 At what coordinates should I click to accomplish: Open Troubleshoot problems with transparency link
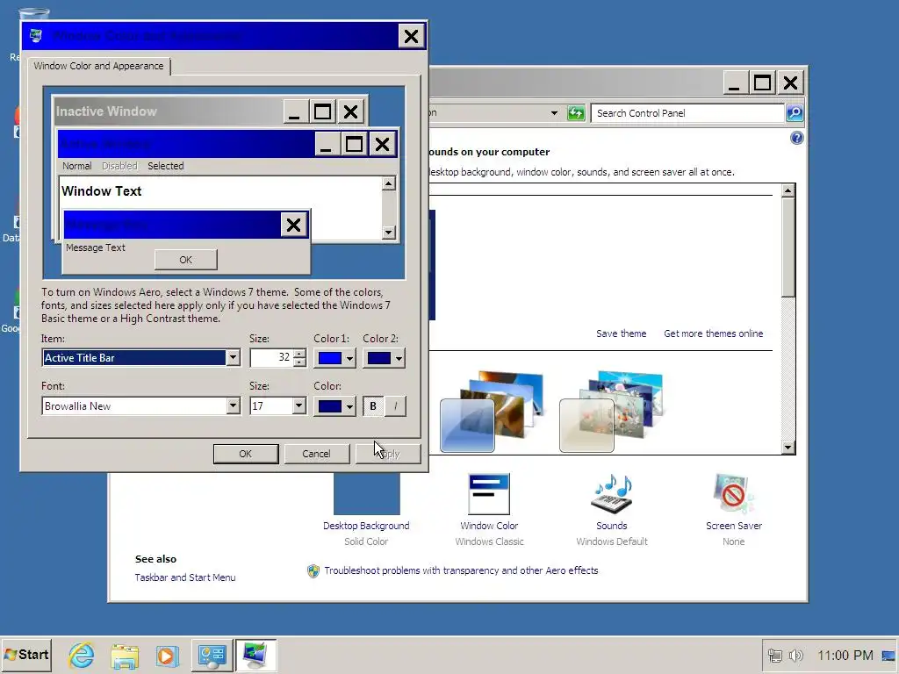pyautogui.click(x=461, y=570)
